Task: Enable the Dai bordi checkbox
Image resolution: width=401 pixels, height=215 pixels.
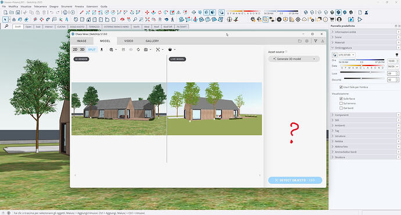Action: tap(341, 108)
